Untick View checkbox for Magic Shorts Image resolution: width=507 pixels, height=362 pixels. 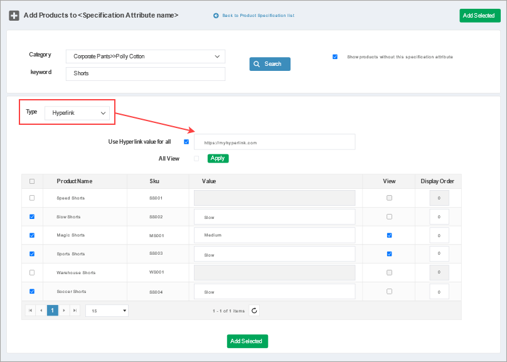(390, 235)
